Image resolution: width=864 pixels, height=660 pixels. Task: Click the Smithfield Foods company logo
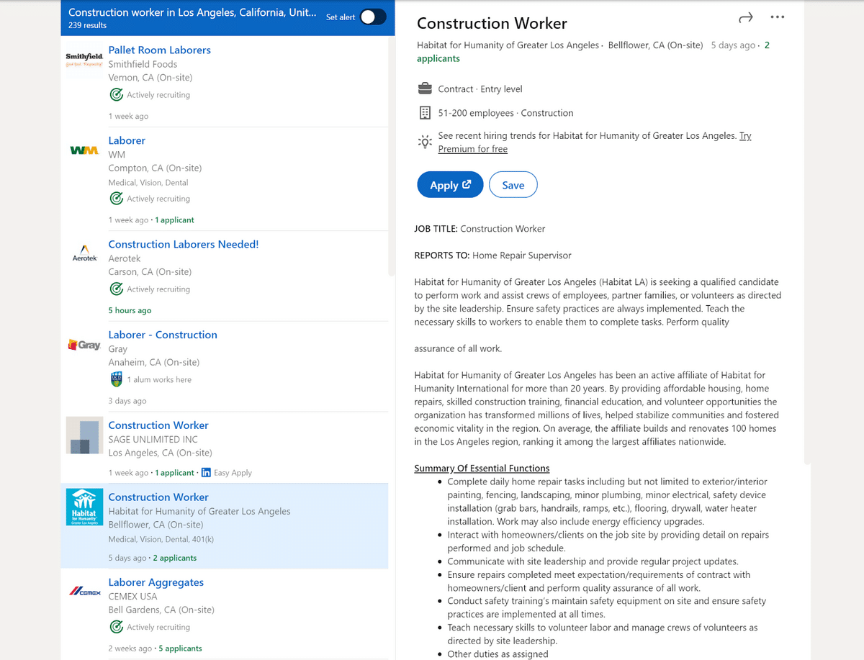point(84,59)
